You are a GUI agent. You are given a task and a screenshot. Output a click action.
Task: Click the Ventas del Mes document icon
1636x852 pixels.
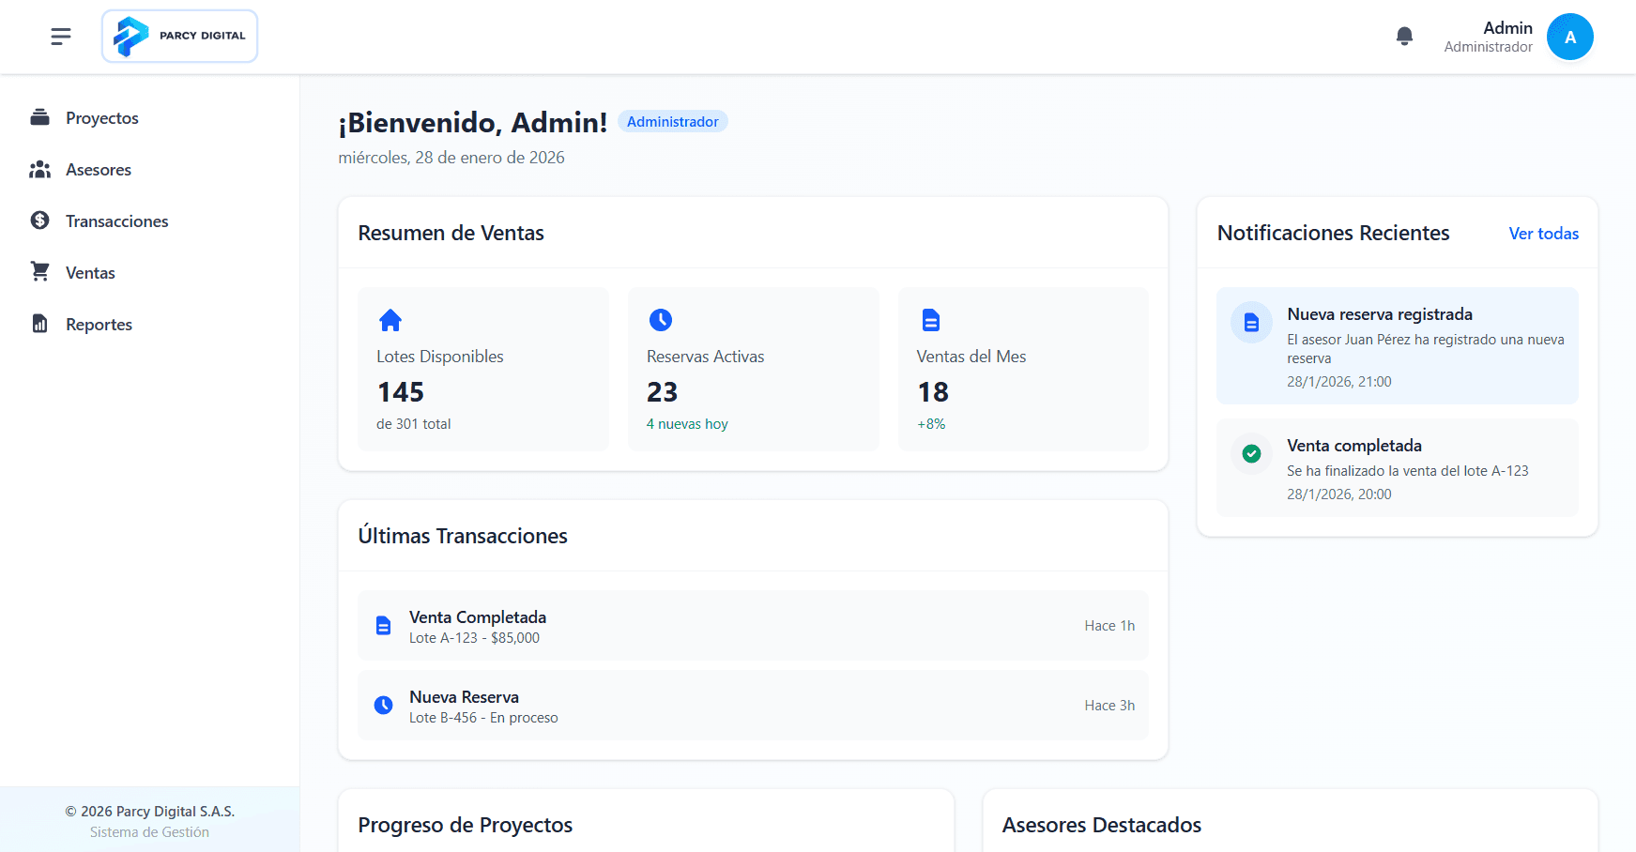[x=930, y=320]
